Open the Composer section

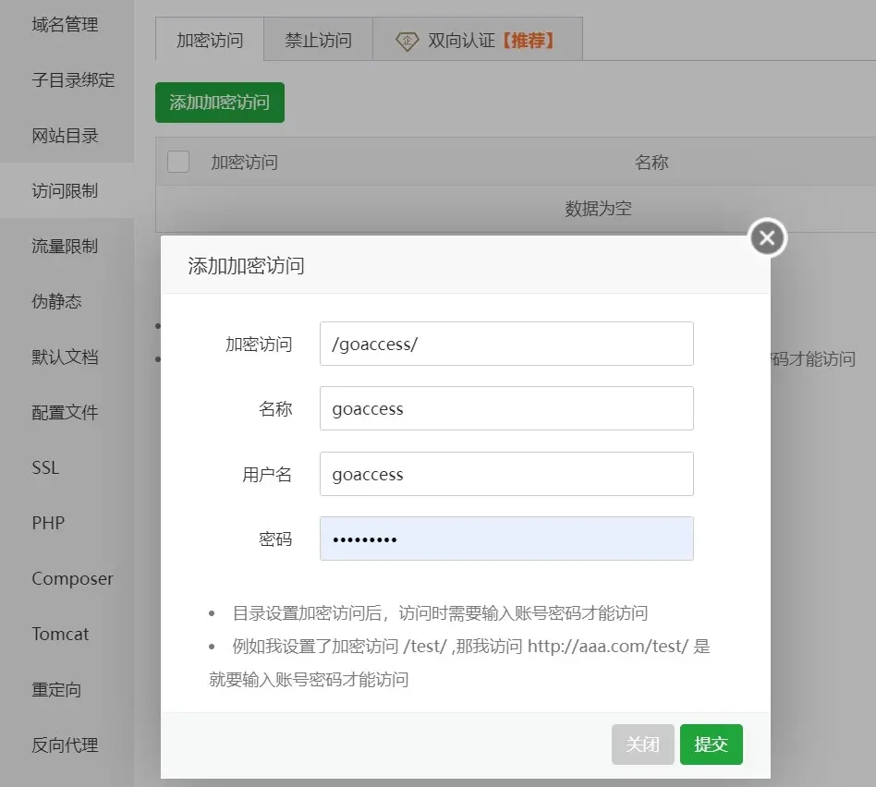72,579
